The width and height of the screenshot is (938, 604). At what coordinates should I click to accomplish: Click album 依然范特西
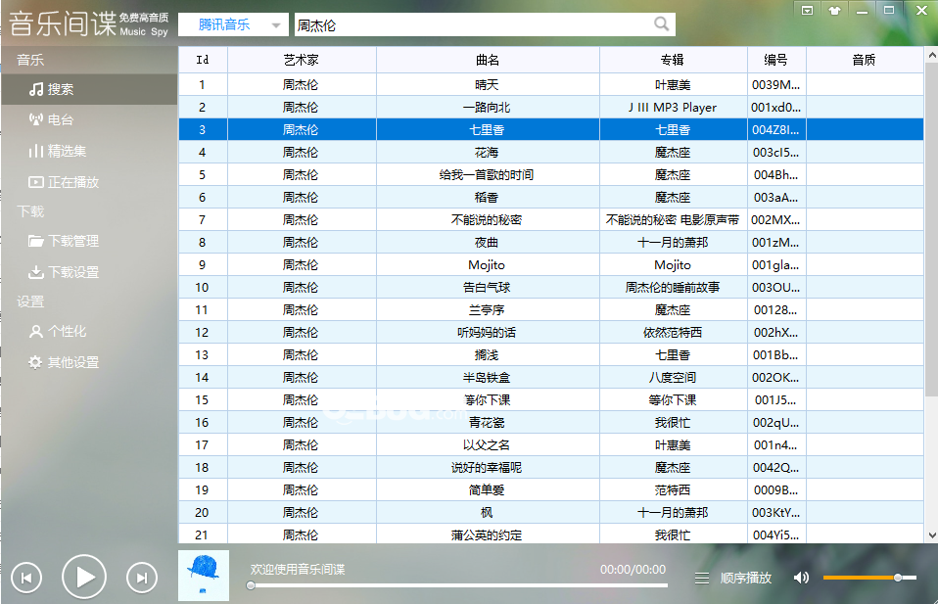[673, 333]
